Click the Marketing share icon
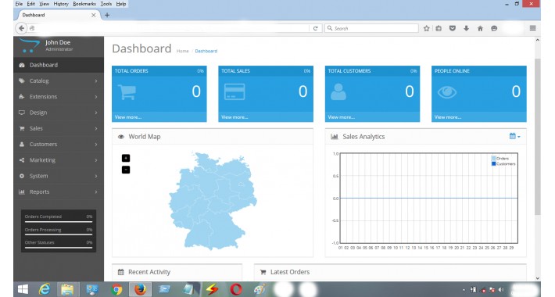Image resolution: width=555 pixels, height=297 pixels. click(22, 160)
